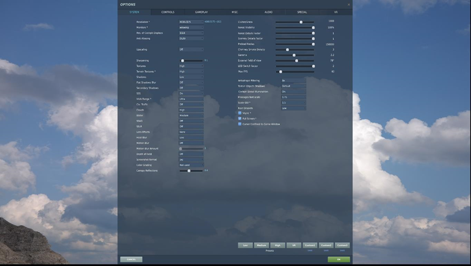Close the Options window with X icon

[x=348, y=4]
